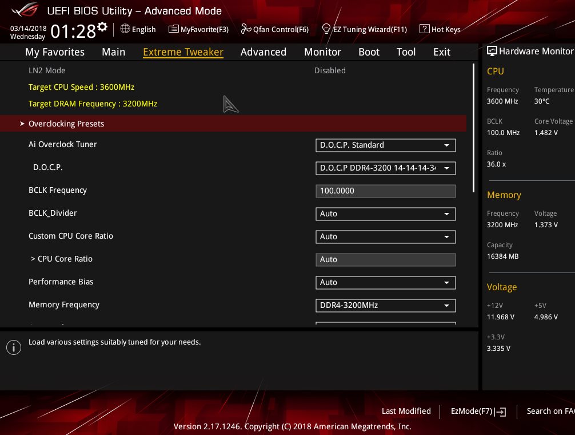Image resolution: width=575 pixels, height=435 pixels.
Task: Open the Custom CPU Core Ratio dropdown
Action: click(x=385, y=237)
